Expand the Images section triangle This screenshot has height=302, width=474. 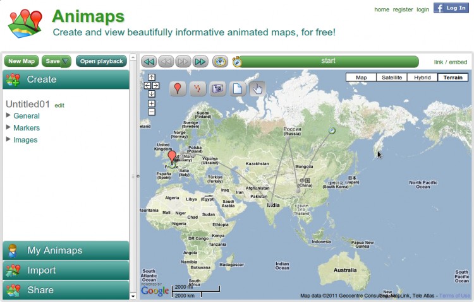point(8,139)
